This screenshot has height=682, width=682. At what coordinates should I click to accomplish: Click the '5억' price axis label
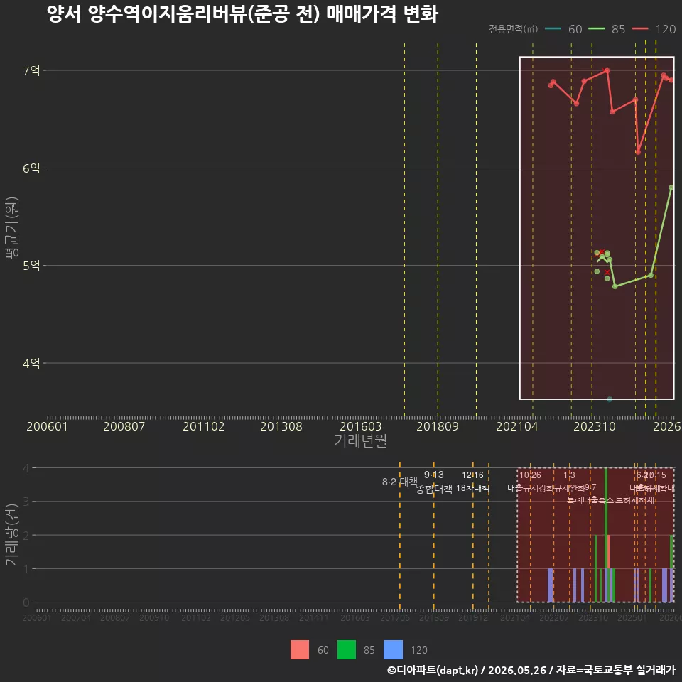pyautogui.click(x=31, y=265)
